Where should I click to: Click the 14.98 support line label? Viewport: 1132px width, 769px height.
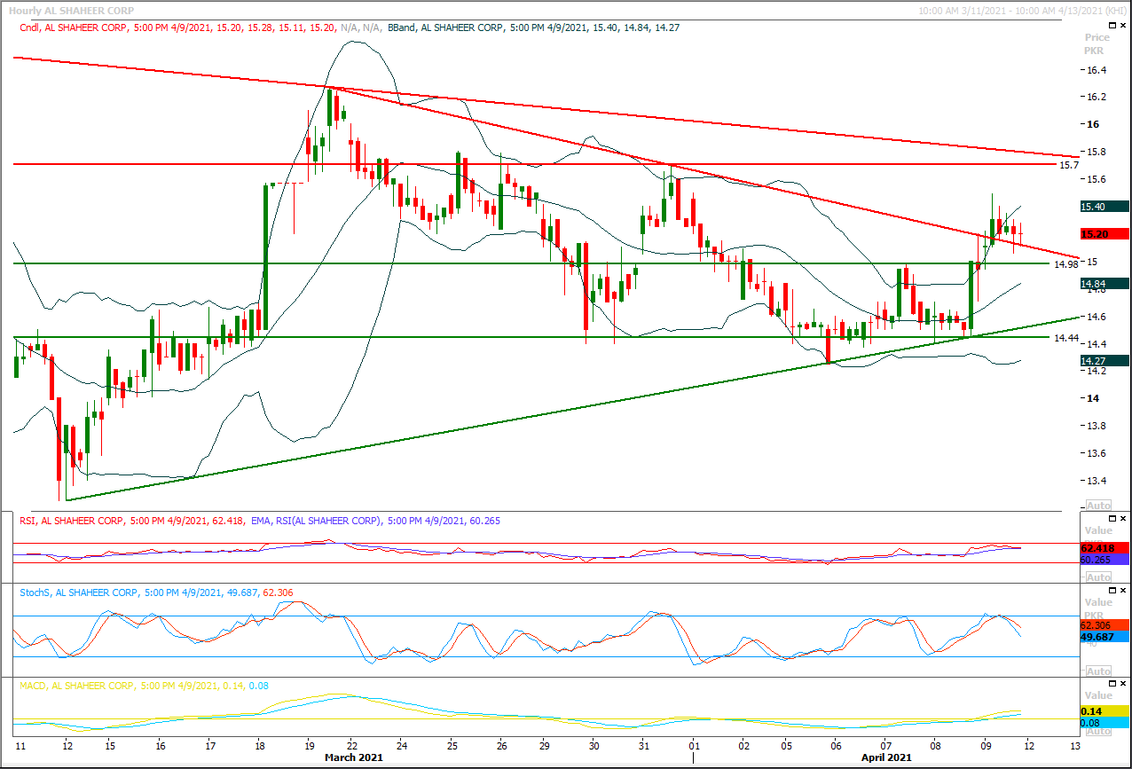(1066, 263)
